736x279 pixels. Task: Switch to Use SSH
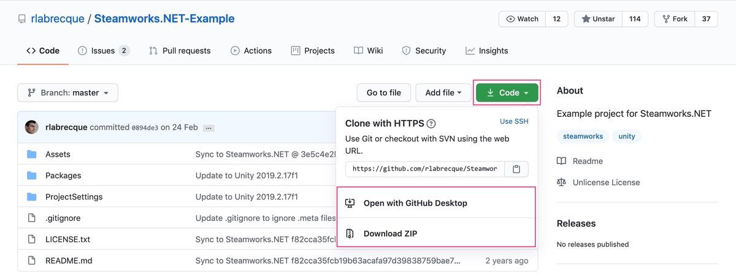[514, 121]
